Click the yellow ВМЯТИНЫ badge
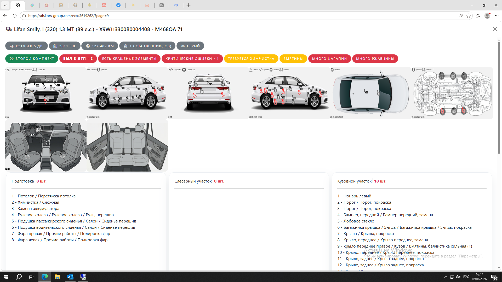502x282 pixels. point(293,59)
